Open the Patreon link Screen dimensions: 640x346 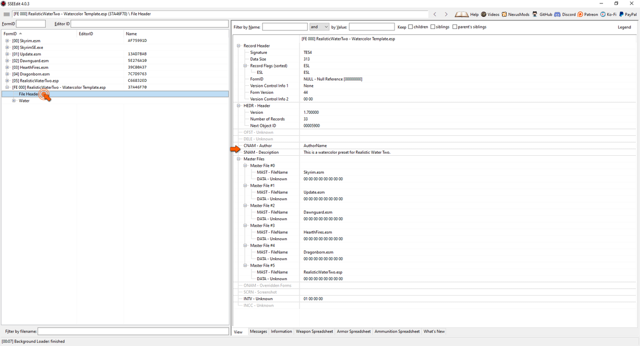tap(587, 14)
